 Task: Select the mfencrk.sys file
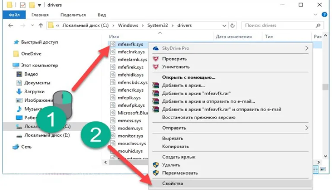pyautogui.click(x=131, y=90)
